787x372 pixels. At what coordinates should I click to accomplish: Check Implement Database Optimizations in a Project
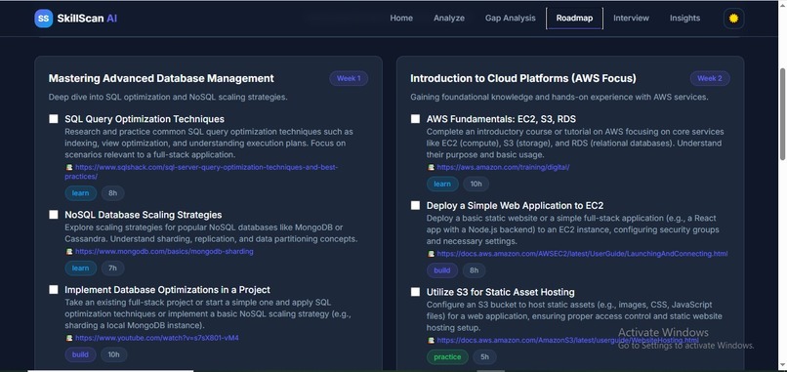coord(54,290)
